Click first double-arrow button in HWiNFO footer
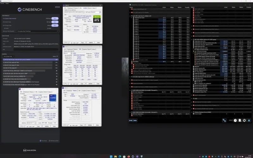Viewport: 253px width, 158px height. 131,121
